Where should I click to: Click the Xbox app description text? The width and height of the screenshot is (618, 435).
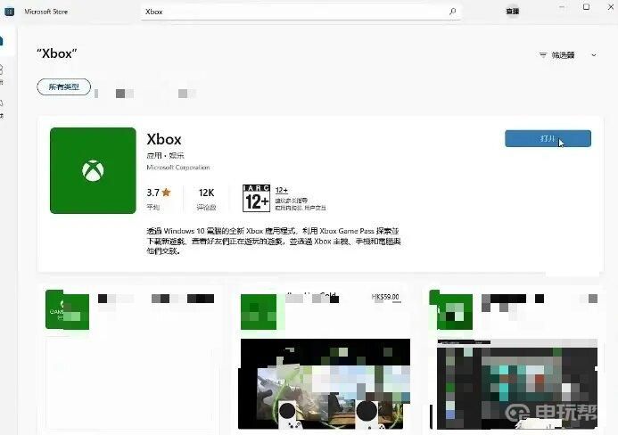coord(274,241)
